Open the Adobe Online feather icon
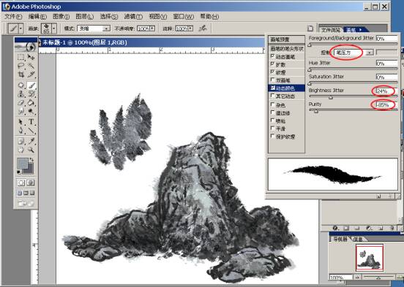404x287 pixels. coord(26,47)
